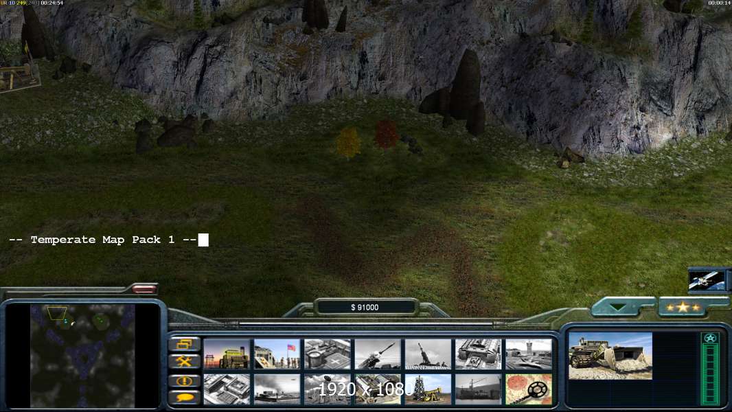Image resolution: width=732 pixels, height=412 pixels.
Task: Build the shipyard with crane
Action: [x=479, y=389]
